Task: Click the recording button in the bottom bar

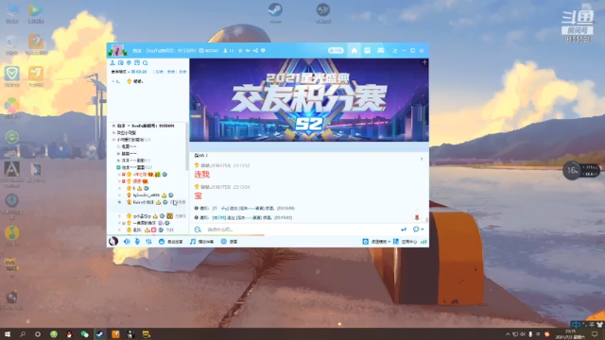Action: point(229,242)
